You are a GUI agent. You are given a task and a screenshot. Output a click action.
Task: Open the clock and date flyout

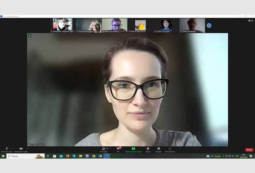point(243,156)
